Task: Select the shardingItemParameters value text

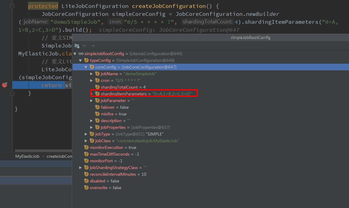Action: coord(172,94)
